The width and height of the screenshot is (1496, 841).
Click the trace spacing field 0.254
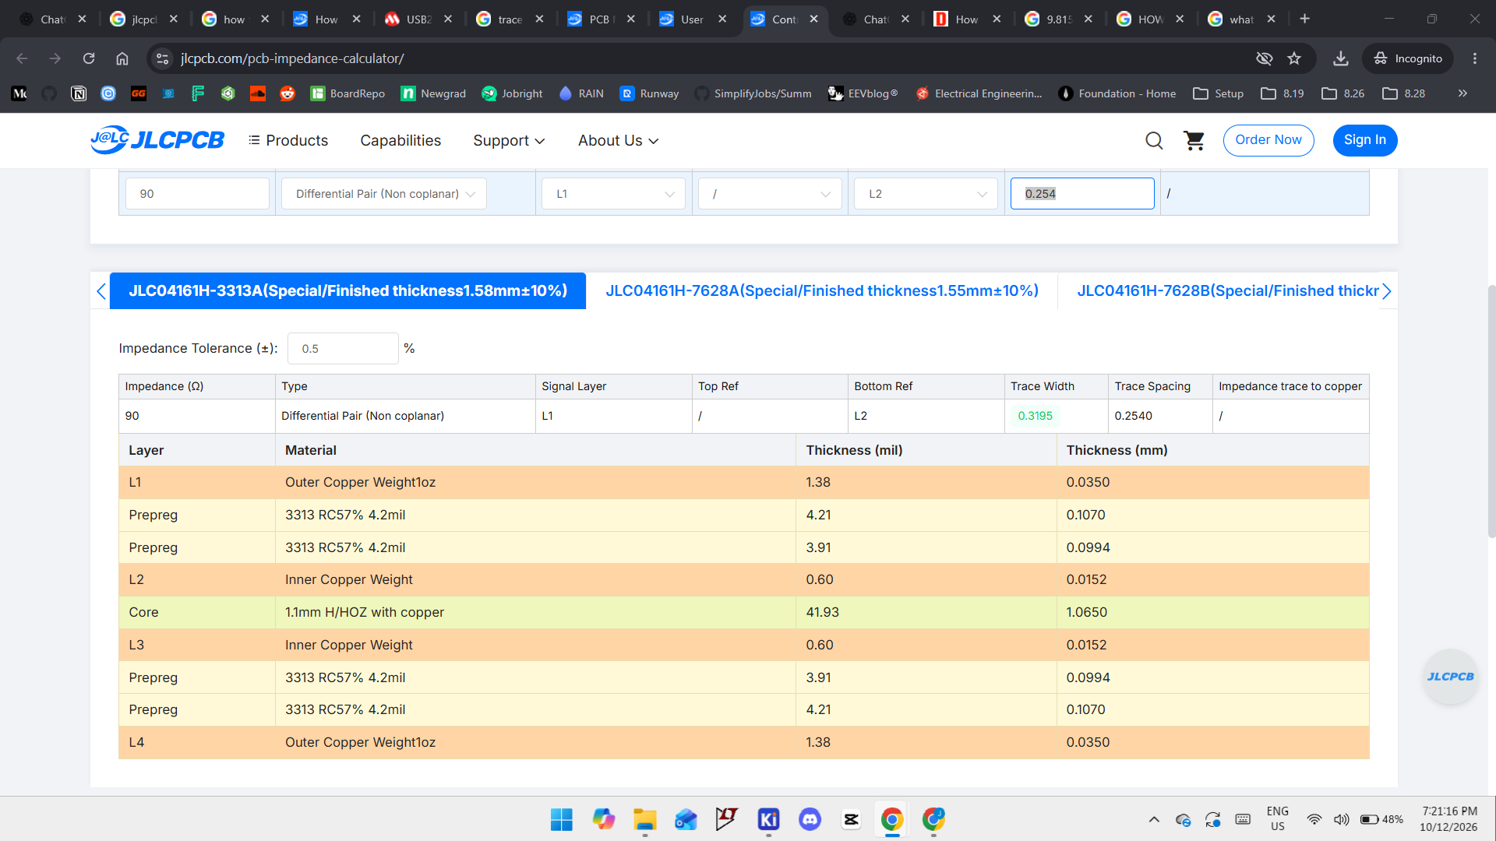tap(1082, 194)
